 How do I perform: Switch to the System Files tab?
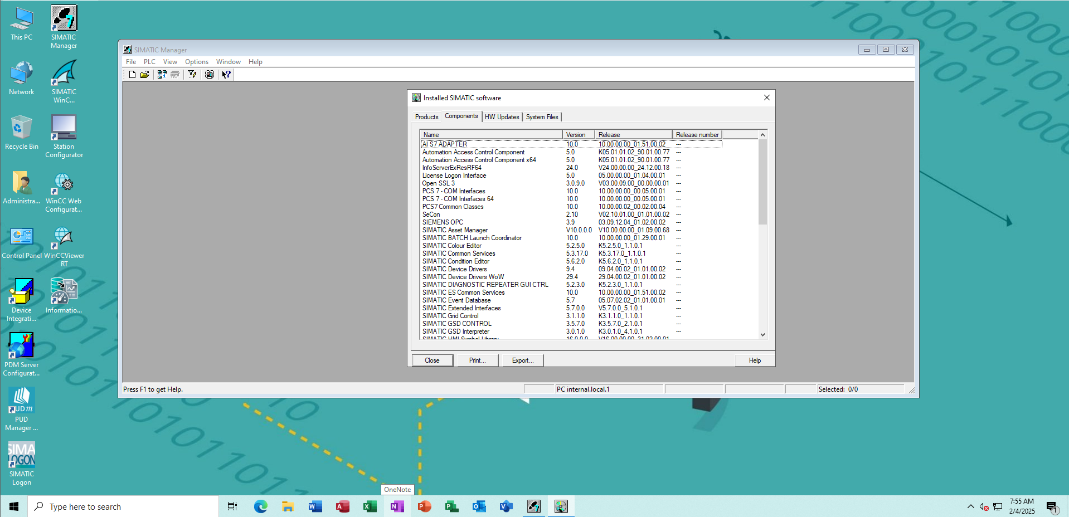[542, 117]
